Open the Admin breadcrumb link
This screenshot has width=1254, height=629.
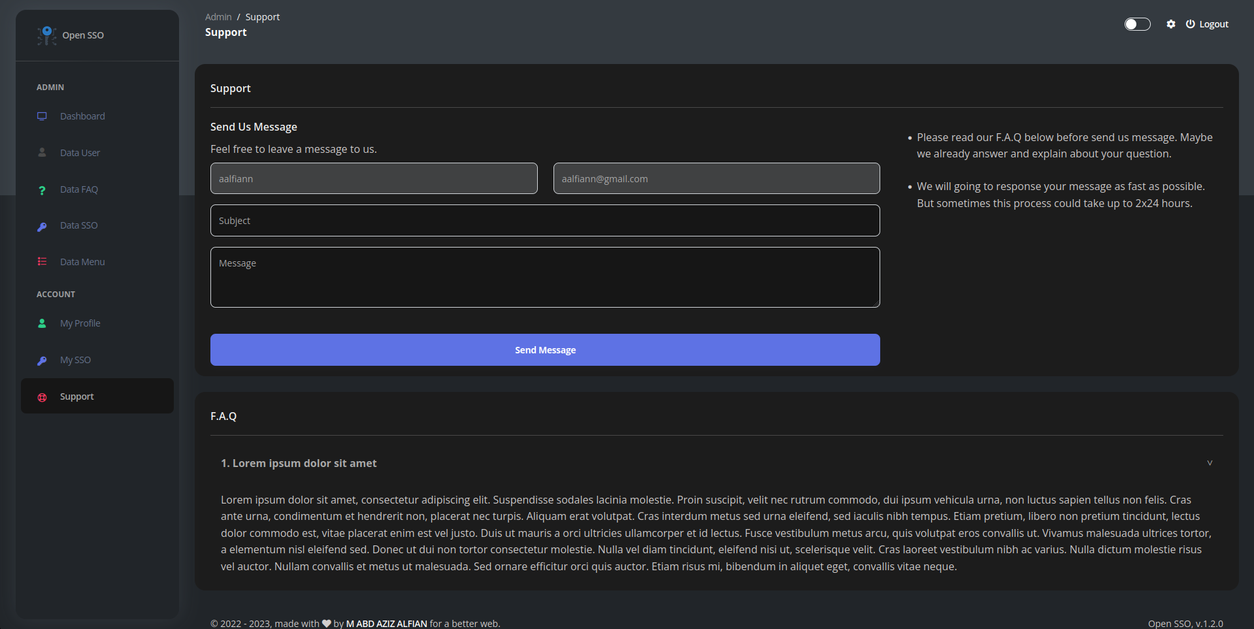(218, 16)
